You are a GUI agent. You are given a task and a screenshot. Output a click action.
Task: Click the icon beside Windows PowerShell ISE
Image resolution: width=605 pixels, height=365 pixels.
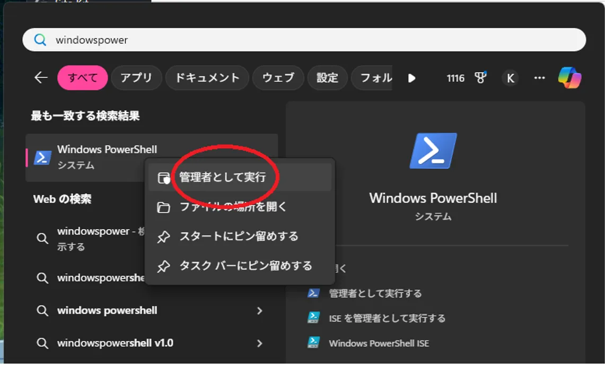coord(313,343)
